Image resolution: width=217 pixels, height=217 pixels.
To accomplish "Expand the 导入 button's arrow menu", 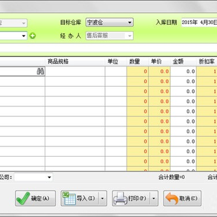I will coord(102,198).
